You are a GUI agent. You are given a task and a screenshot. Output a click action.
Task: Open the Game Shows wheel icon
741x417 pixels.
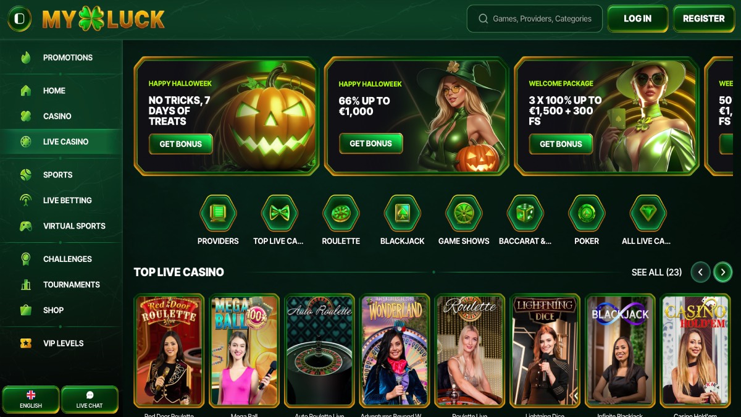(464, 213)
